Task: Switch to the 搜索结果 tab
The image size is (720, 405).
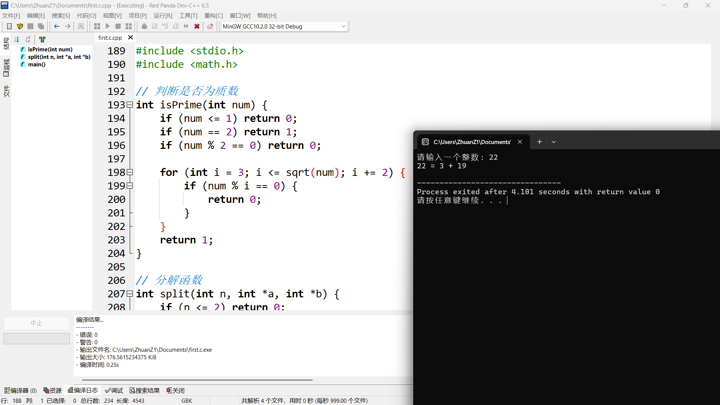Action: [145, 390]
